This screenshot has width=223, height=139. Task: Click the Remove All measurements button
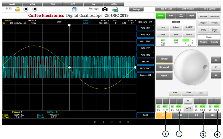pyautogui.click(x=145, y=75)
